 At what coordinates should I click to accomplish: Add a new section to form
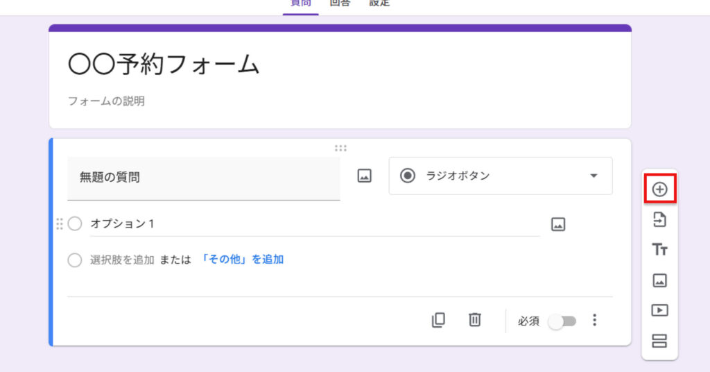pyautogui.click(x=659, y=341)
